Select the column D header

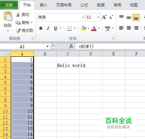(x=91, y=54)
